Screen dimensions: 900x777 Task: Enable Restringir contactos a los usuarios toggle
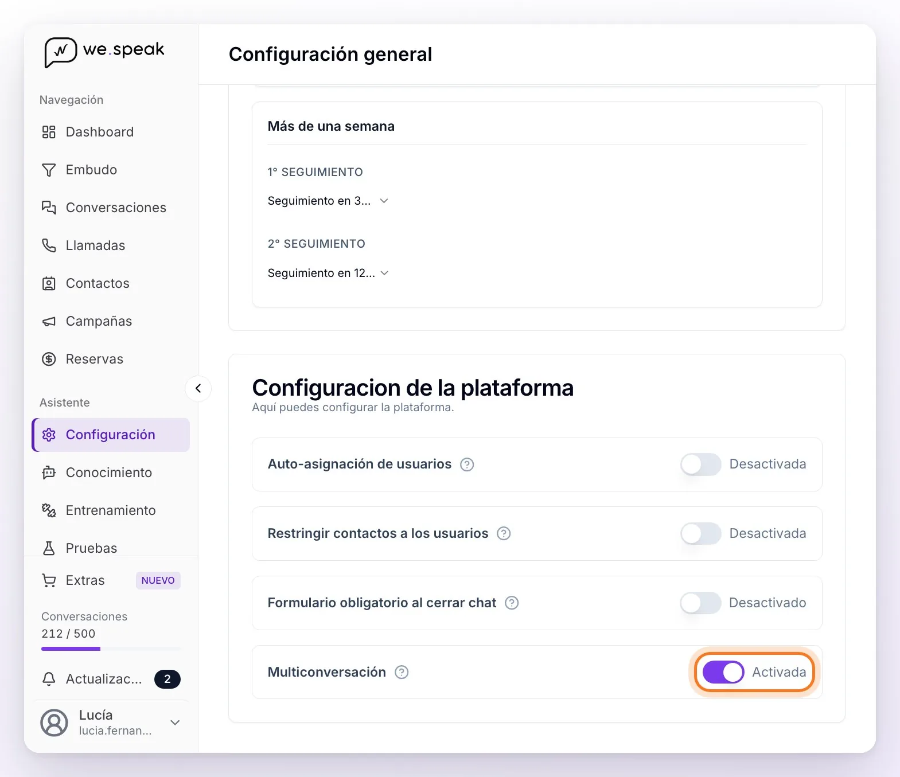point(700,534)
